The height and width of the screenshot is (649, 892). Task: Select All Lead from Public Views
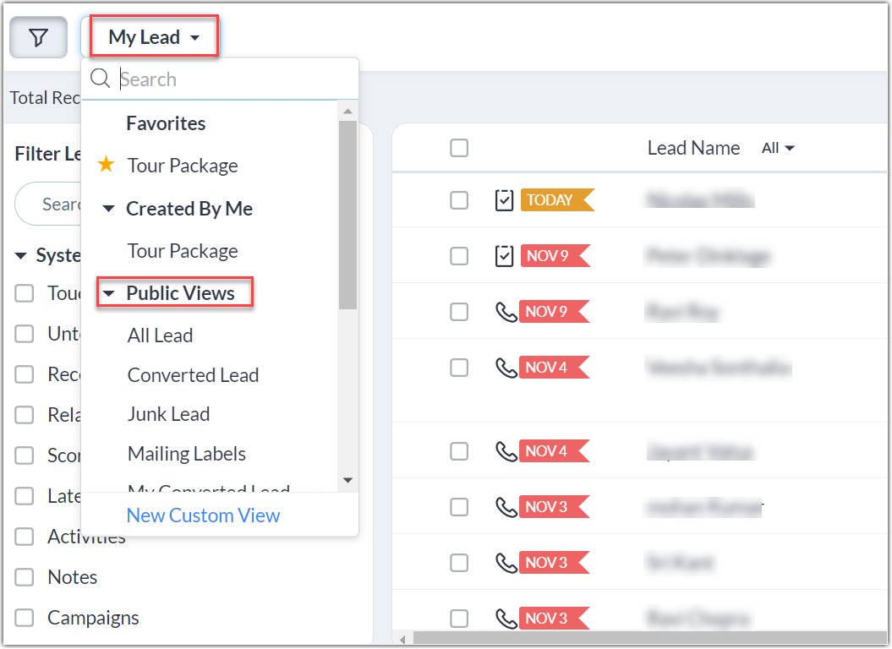tap(160, 335)
